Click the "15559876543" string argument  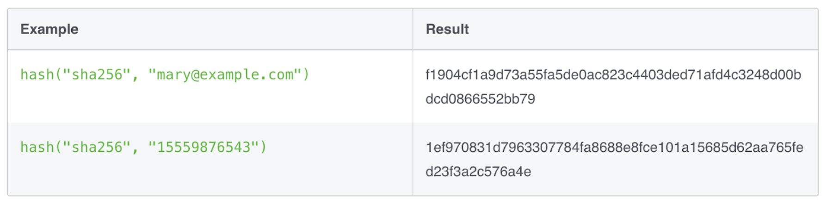tap(204, 147)
